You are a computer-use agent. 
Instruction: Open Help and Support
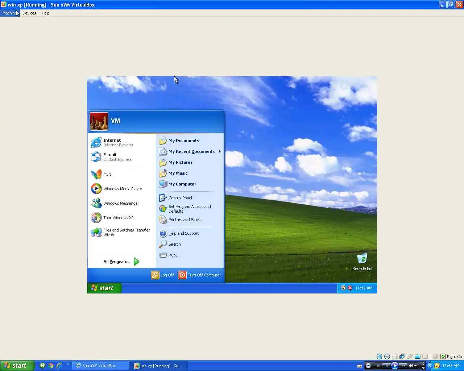190,233
